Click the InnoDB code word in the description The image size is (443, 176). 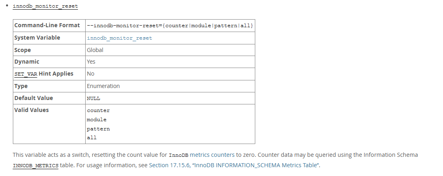click(x=178, y=155)
